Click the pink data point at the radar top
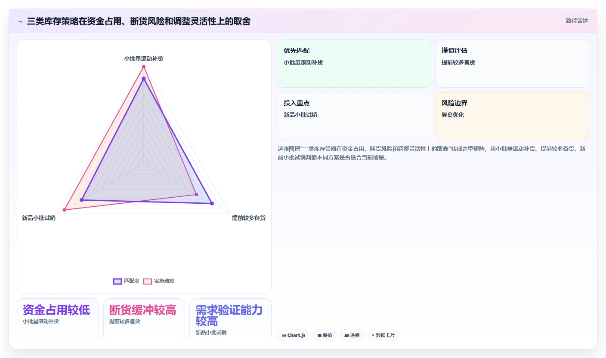Screen dimensions: 606x358 click(144, 67)
